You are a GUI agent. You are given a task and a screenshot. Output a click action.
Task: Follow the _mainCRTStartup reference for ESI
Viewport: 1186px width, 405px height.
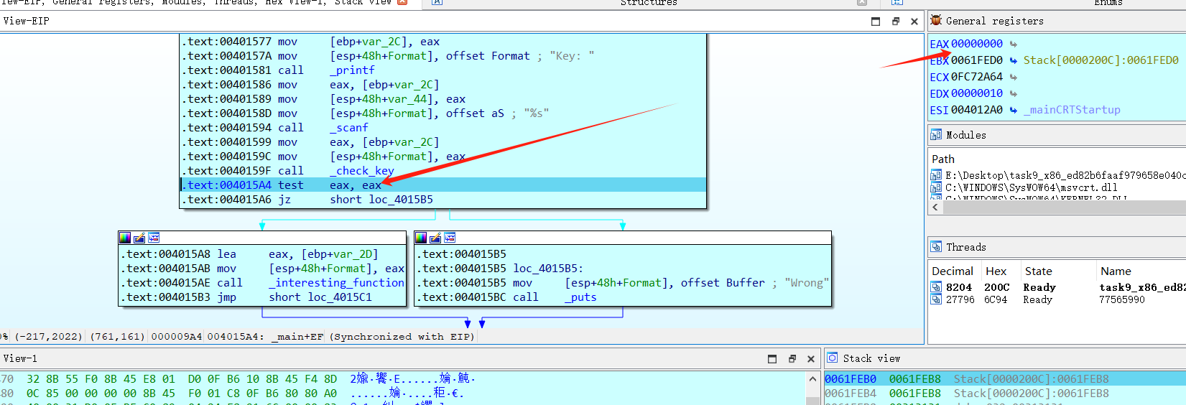tap(1072, 110)
